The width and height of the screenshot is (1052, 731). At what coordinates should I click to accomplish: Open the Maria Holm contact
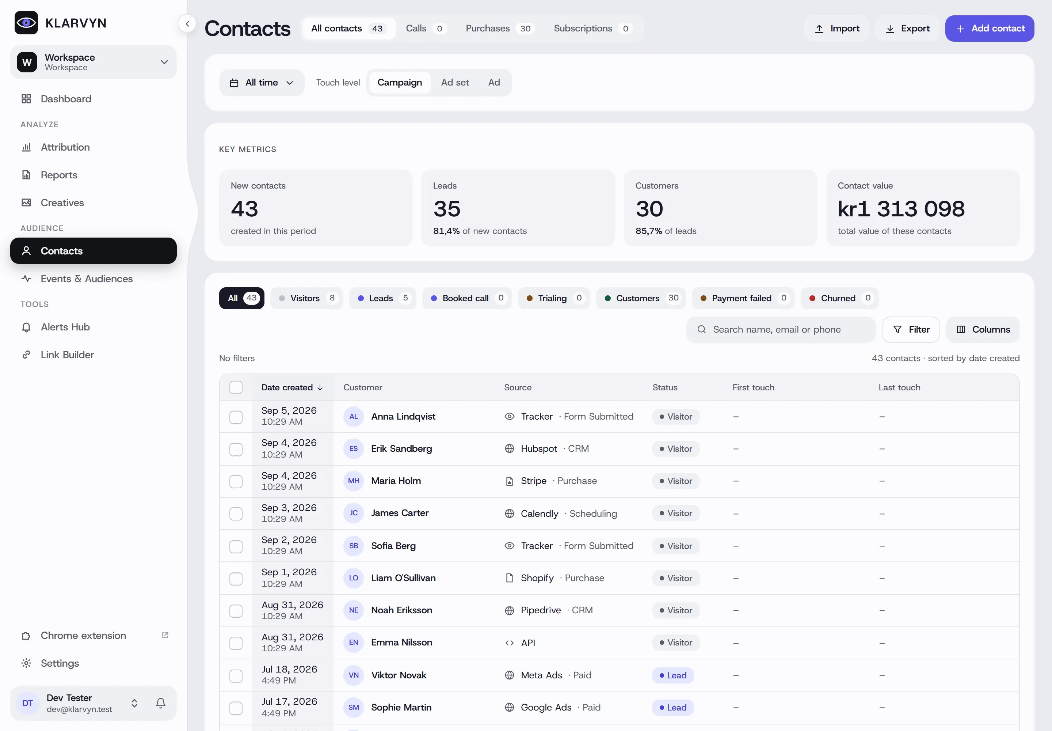[396, 481]
